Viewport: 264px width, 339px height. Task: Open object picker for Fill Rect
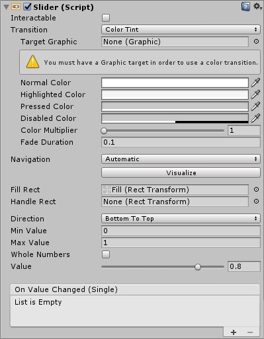256,190
